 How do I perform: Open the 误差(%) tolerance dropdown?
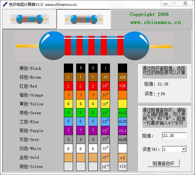(x=184, y=149)
